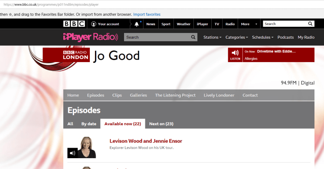This screenshot has width=324, height=169.
Task: Play the Levison Wood episode speaker icon
Action: click(x=72, y=153)
